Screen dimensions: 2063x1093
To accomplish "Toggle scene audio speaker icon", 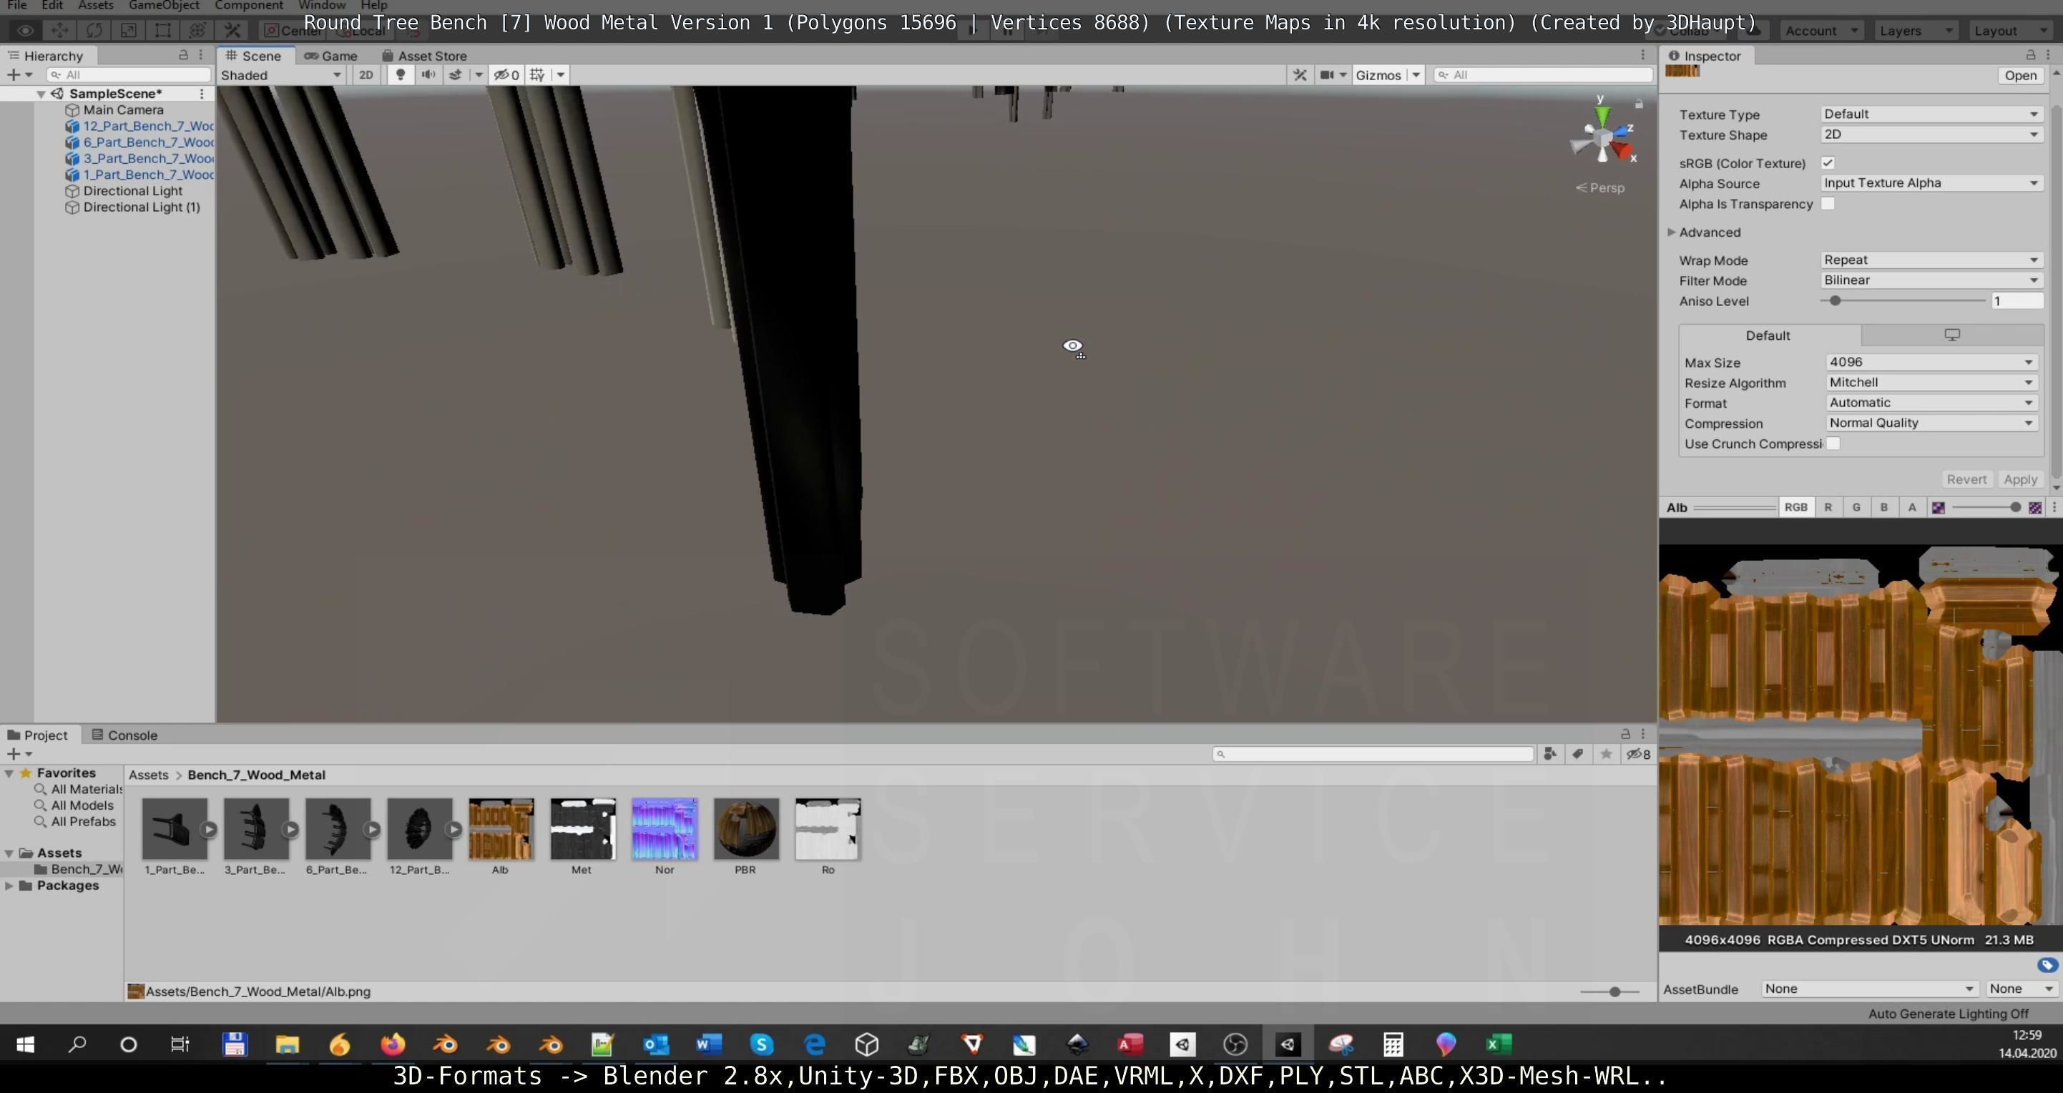I will pos(428,74).
